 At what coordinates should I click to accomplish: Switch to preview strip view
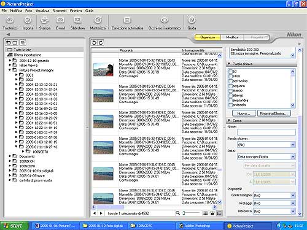tap(212, 213)
